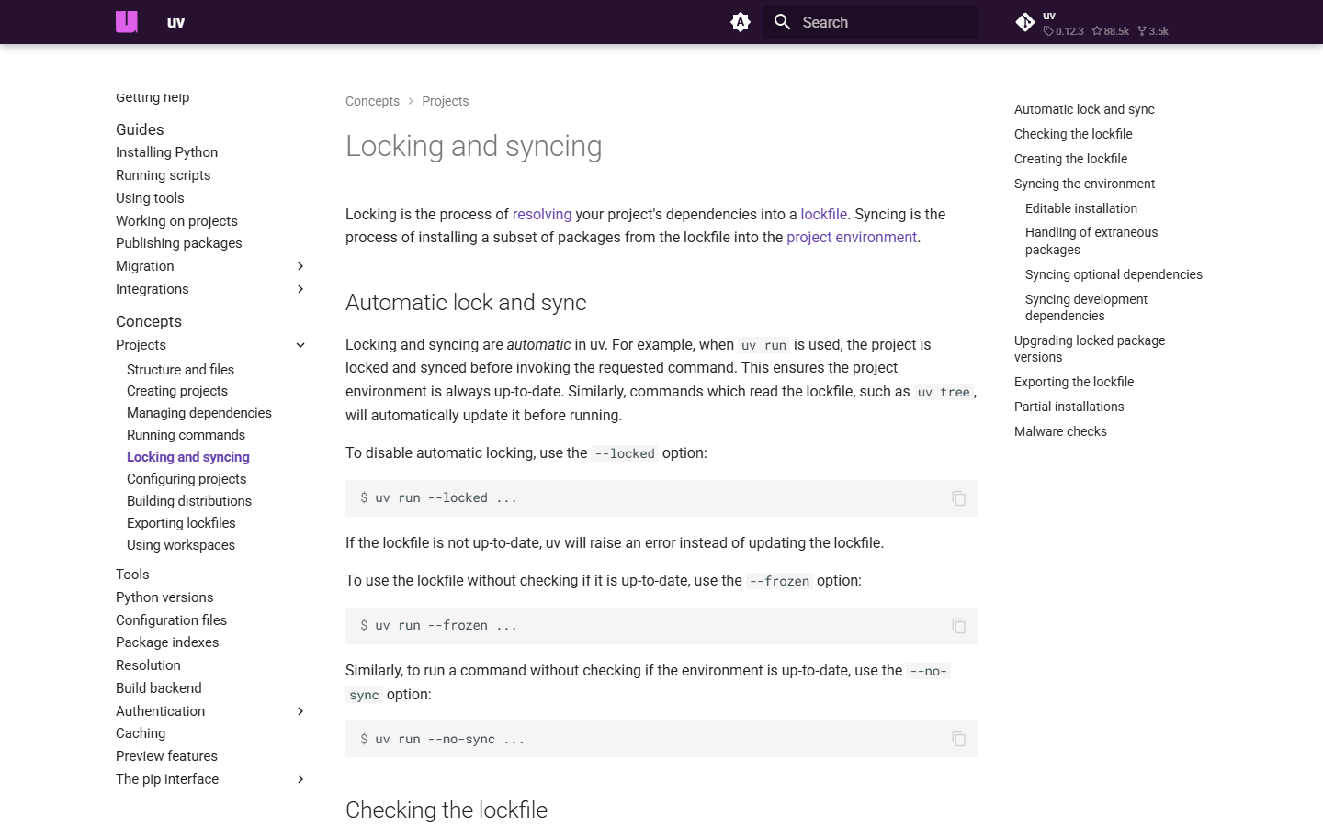Screen dimensions: 1323x826
Task: Open Caching page
Action: (141, 733)
